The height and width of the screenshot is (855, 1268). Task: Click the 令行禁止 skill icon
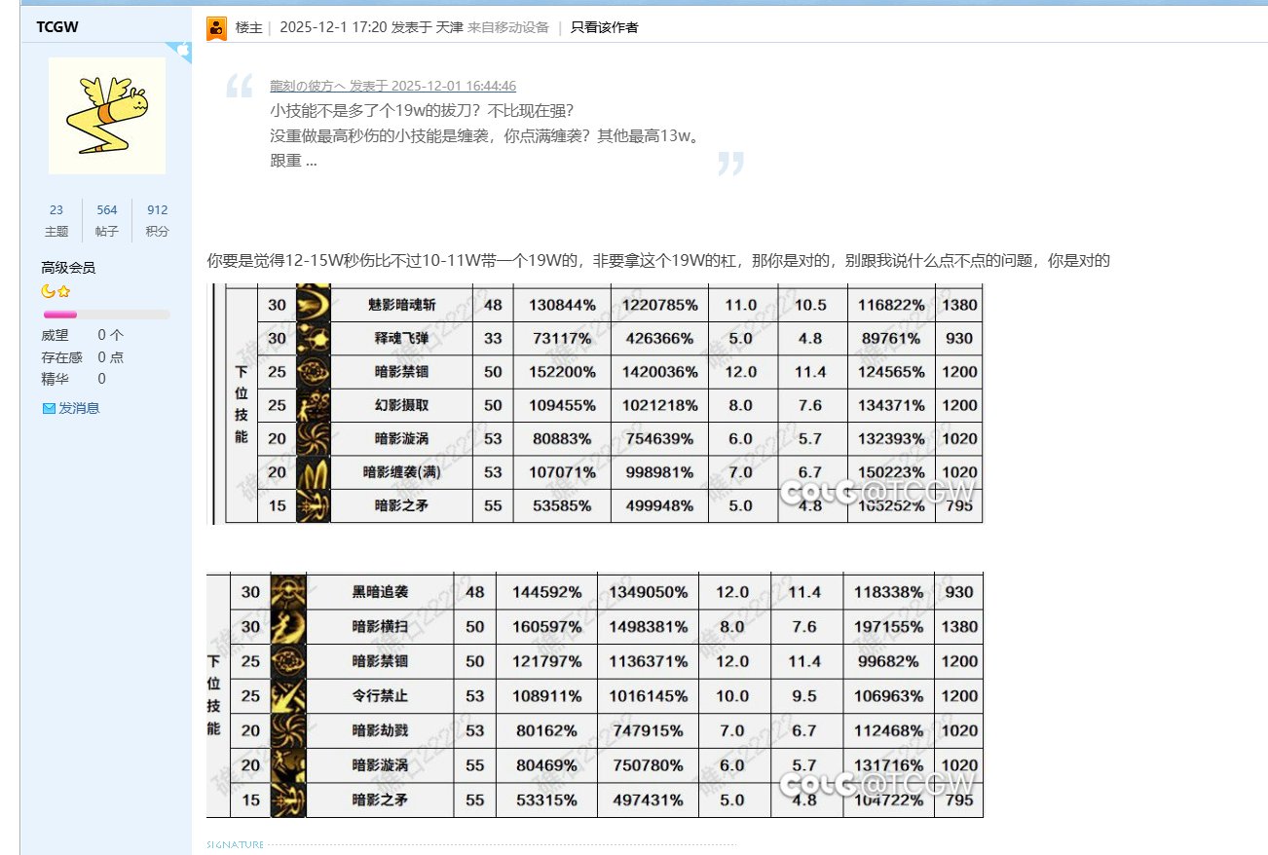point(288,696)
